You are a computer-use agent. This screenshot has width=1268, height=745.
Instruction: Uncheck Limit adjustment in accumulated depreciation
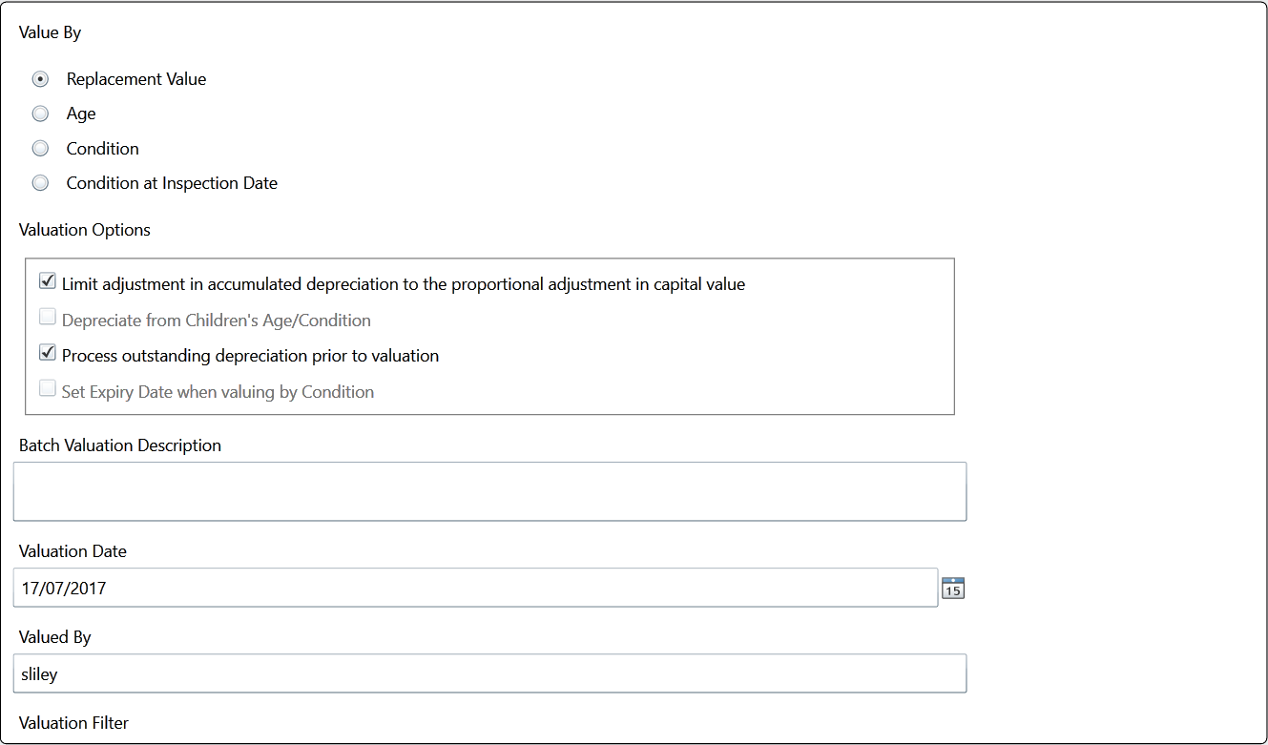47,281
